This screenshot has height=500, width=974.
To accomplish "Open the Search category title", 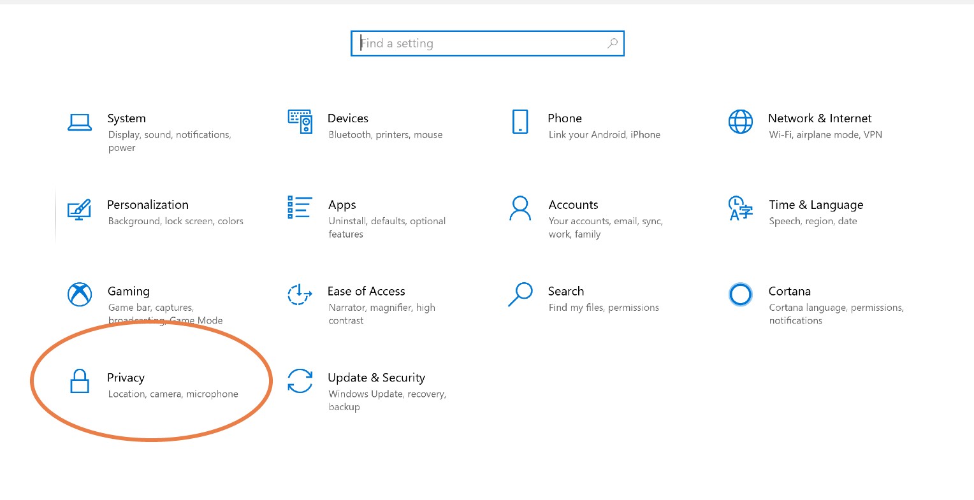I will pyautogui.click(x=566, y=291).
